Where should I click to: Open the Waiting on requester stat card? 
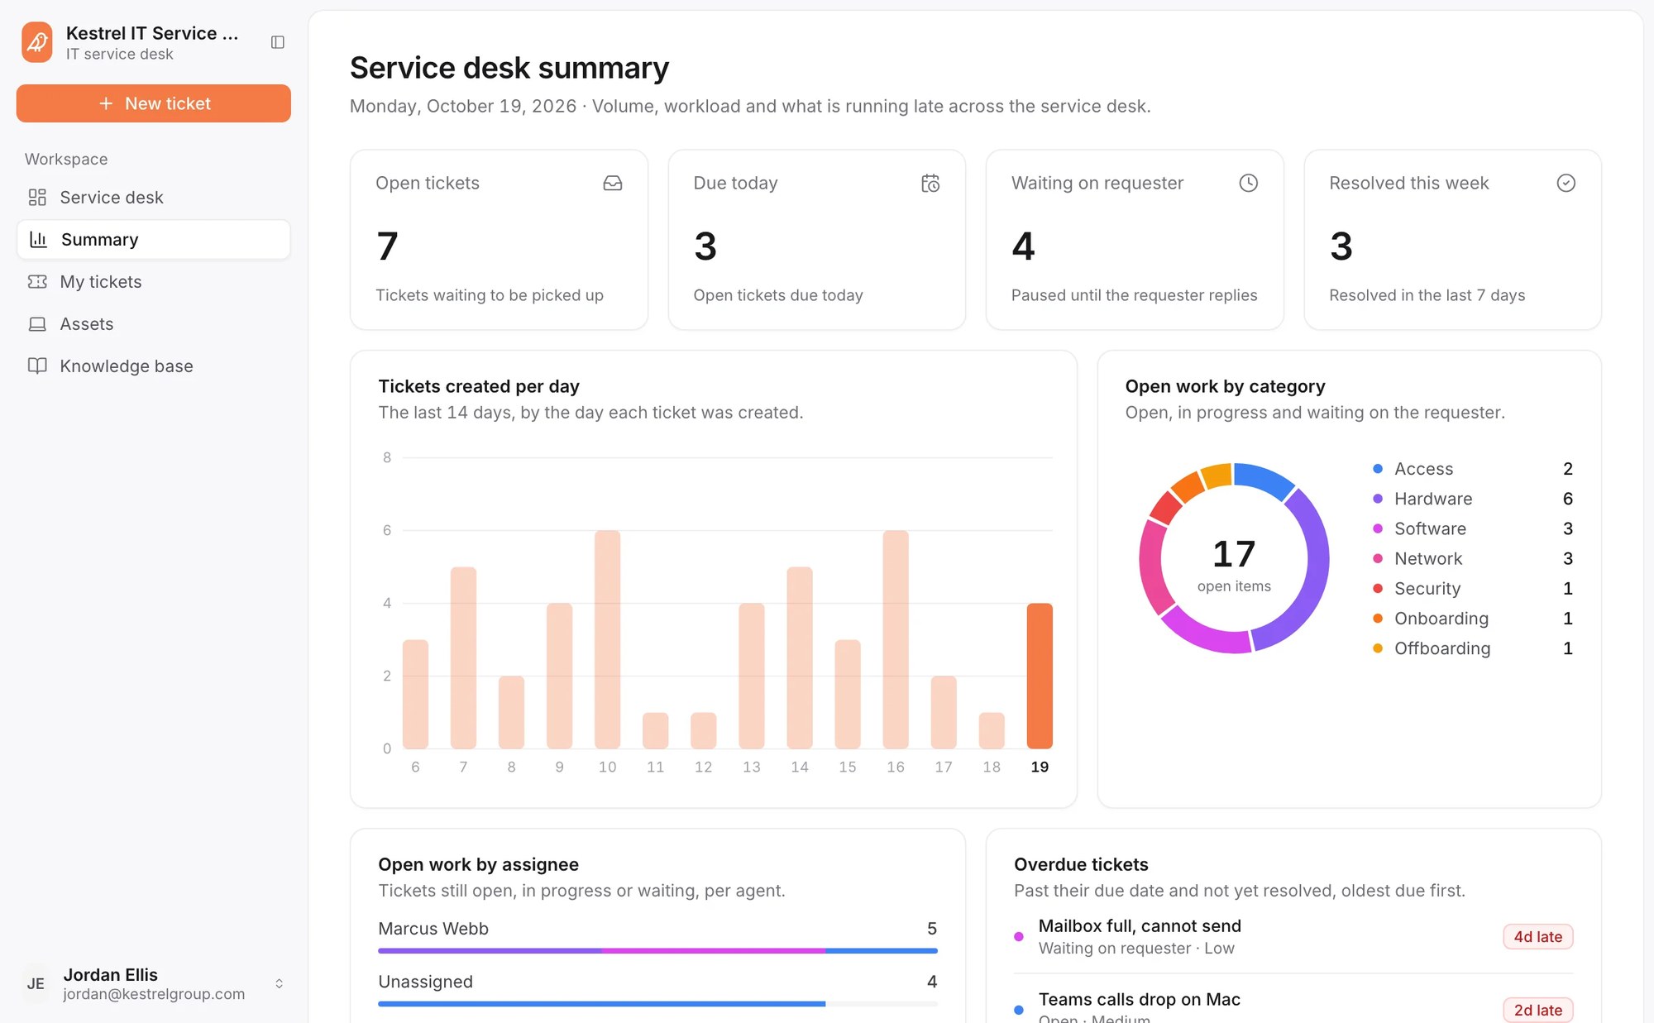pos(1135,240)
